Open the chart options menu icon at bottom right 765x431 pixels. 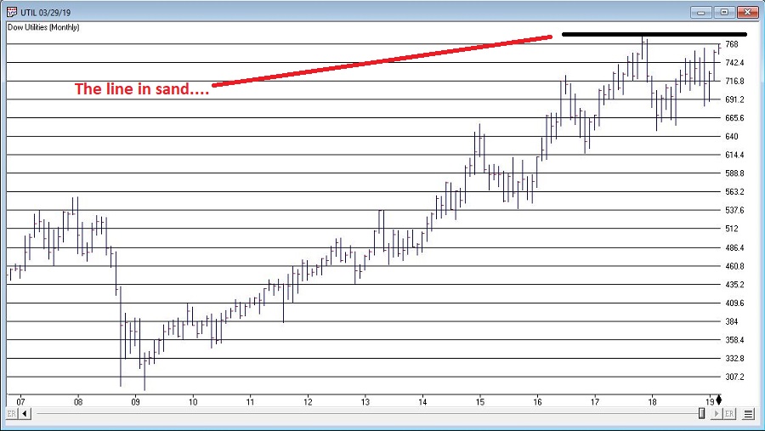(748, 414)
